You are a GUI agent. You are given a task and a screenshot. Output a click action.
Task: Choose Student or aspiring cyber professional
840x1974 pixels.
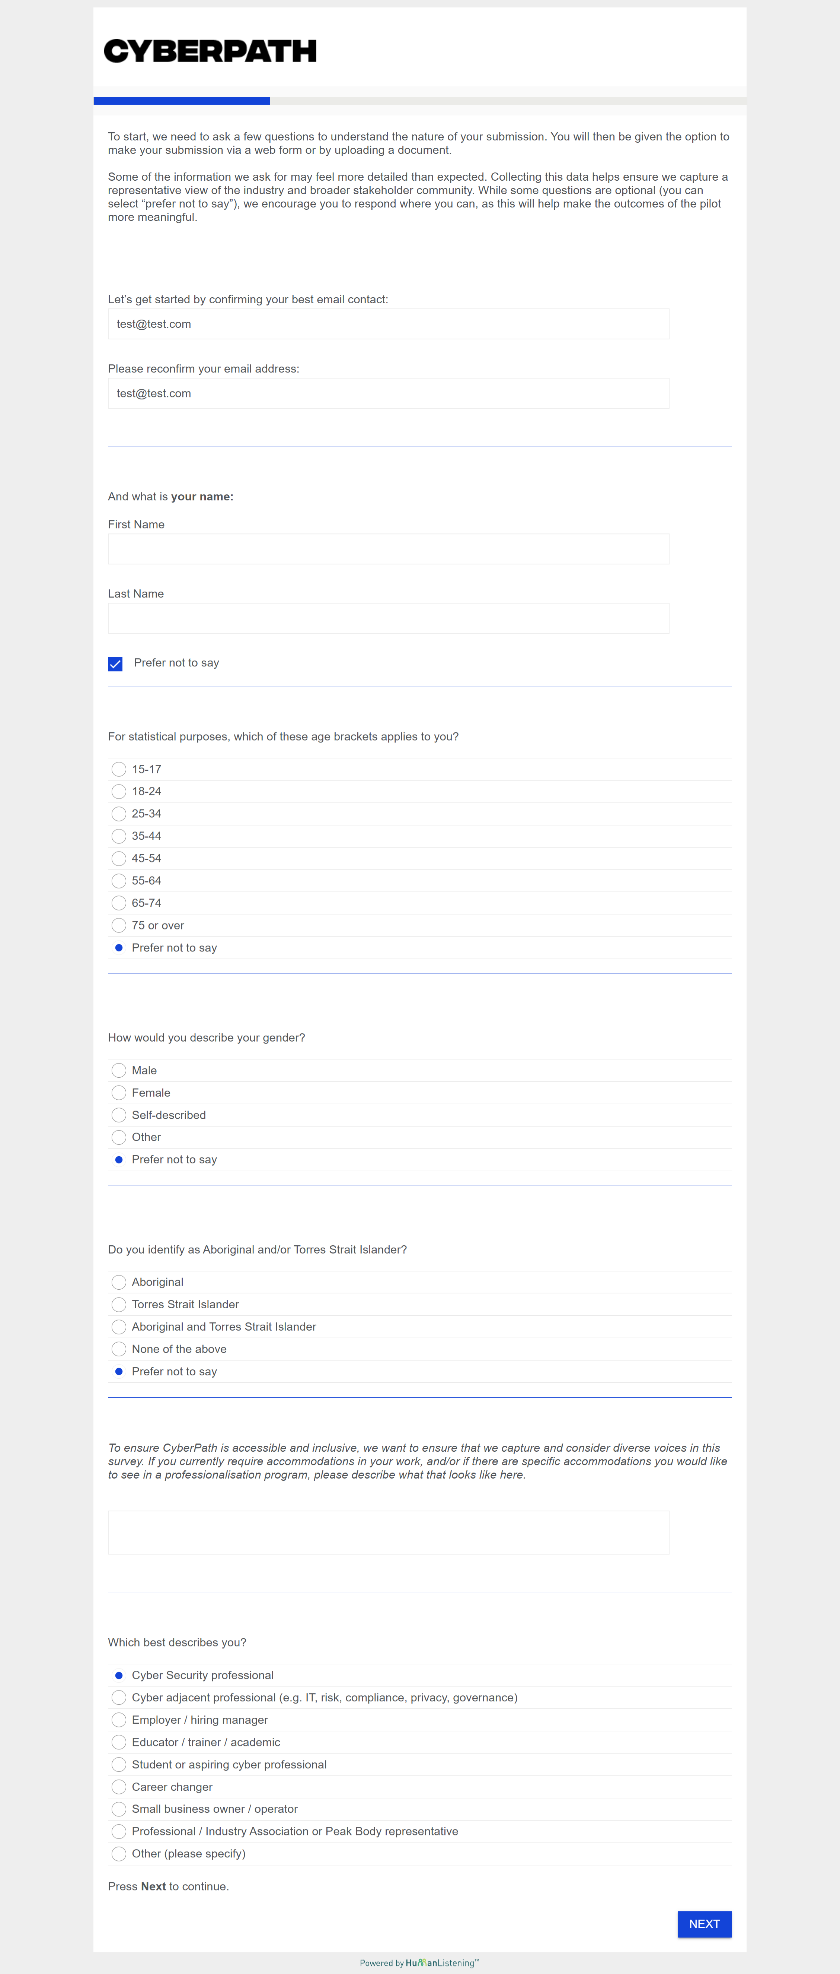pyautogui.click(x=119, y=1764)
